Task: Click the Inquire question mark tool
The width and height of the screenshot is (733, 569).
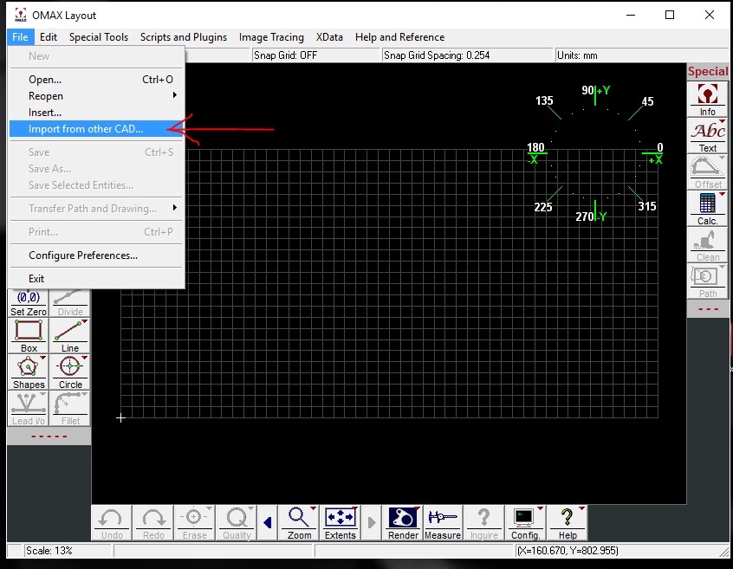Action: [483, 523]
